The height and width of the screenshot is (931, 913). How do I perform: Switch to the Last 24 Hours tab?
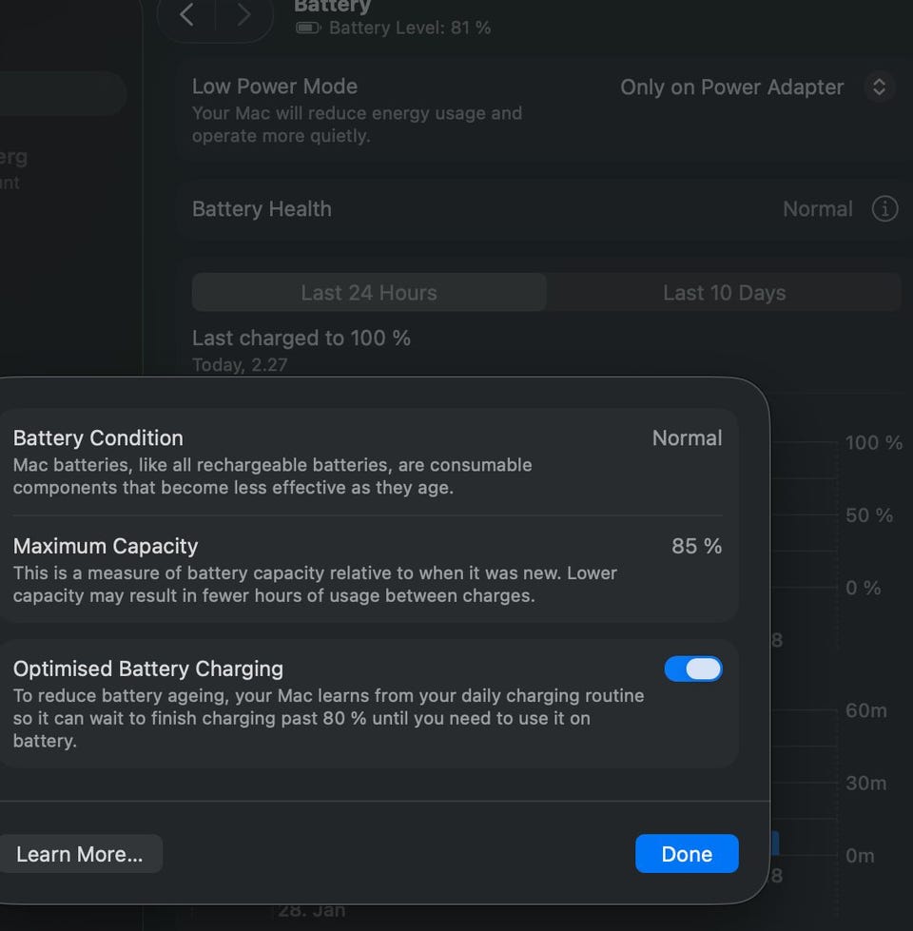point(369,293)
